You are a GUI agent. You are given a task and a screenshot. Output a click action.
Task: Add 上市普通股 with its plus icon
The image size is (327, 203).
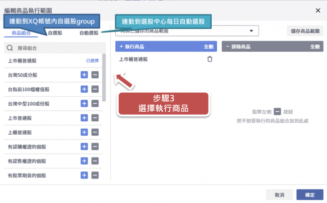pos(84,118)
